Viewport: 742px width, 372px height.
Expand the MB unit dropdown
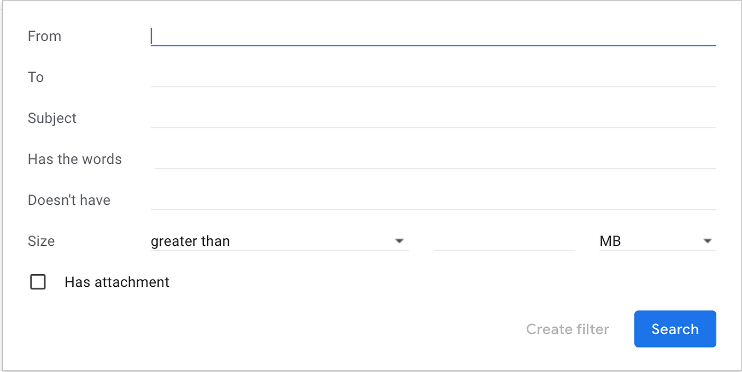(708, 240)
